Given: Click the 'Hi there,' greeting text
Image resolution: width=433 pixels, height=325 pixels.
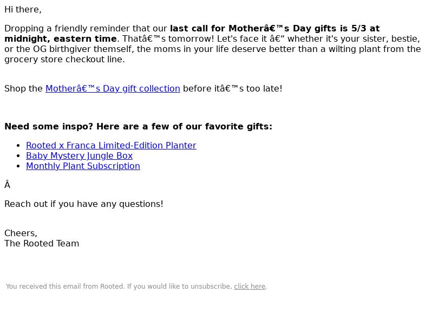Looking at the screenshot, I should tap(23, 10).
